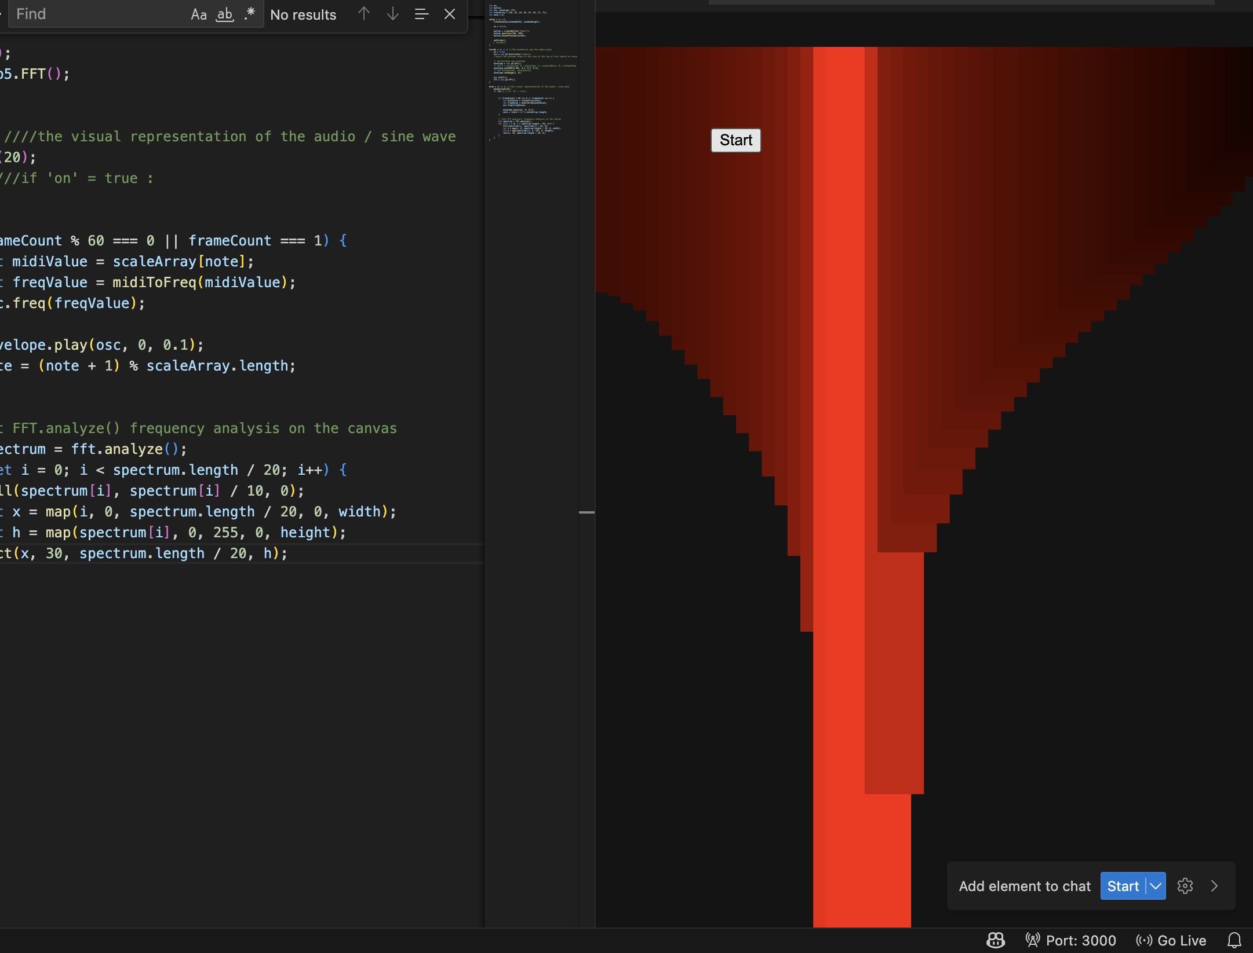The image size is (1253, 953).
Task: Open the notifications bell
Action: click(x=1234, y=940)
